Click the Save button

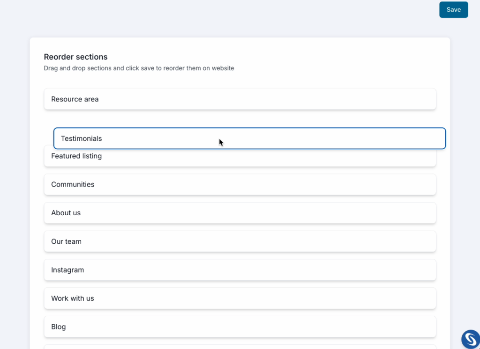coord(453,10)
